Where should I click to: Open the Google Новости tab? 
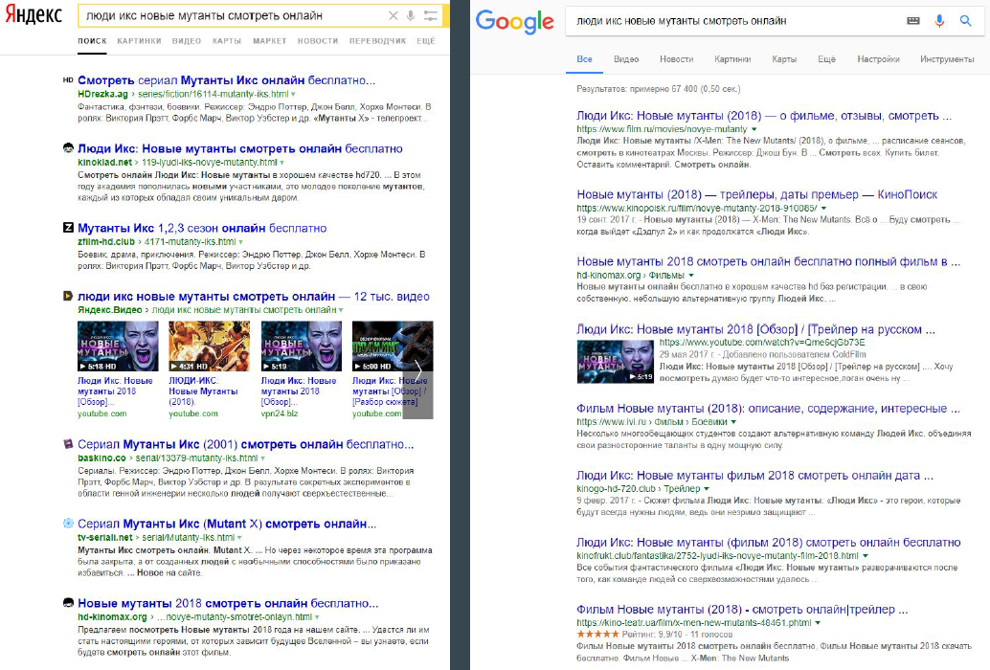pos(676,59)
